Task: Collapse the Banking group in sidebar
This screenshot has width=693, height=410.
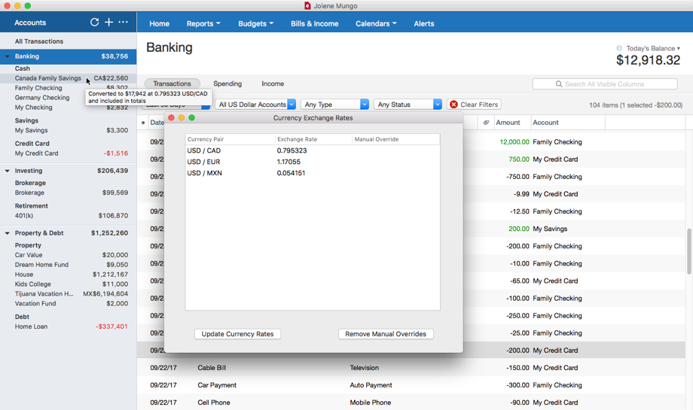Action: coord(7,56)
